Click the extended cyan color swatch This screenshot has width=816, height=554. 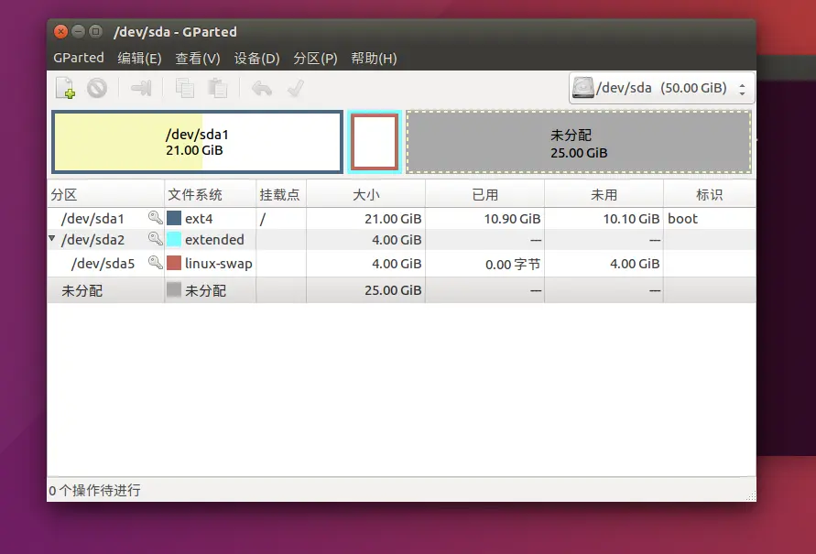(174, 239)
